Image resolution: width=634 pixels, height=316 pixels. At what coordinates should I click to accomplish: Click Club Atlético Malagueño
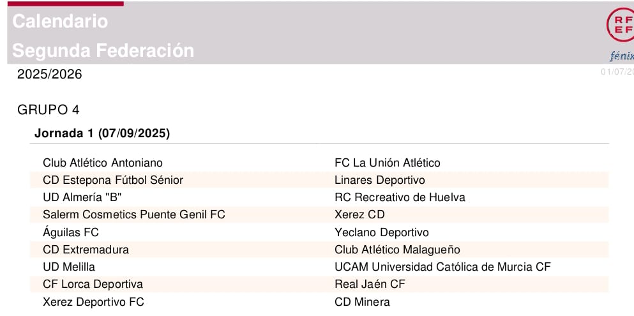tap(397, 250)
